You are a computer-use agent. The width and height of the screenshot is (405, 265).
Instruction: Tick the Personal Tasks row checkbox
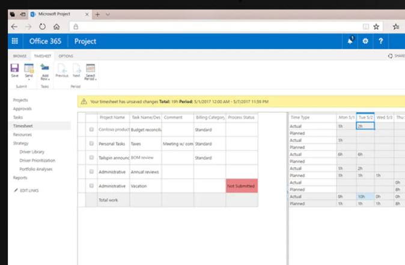pos(91,143)
